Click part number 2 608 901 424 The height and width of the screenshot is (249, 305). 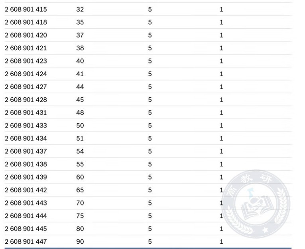(26, 74)
